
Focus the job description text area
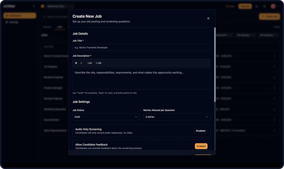[141, 79]
